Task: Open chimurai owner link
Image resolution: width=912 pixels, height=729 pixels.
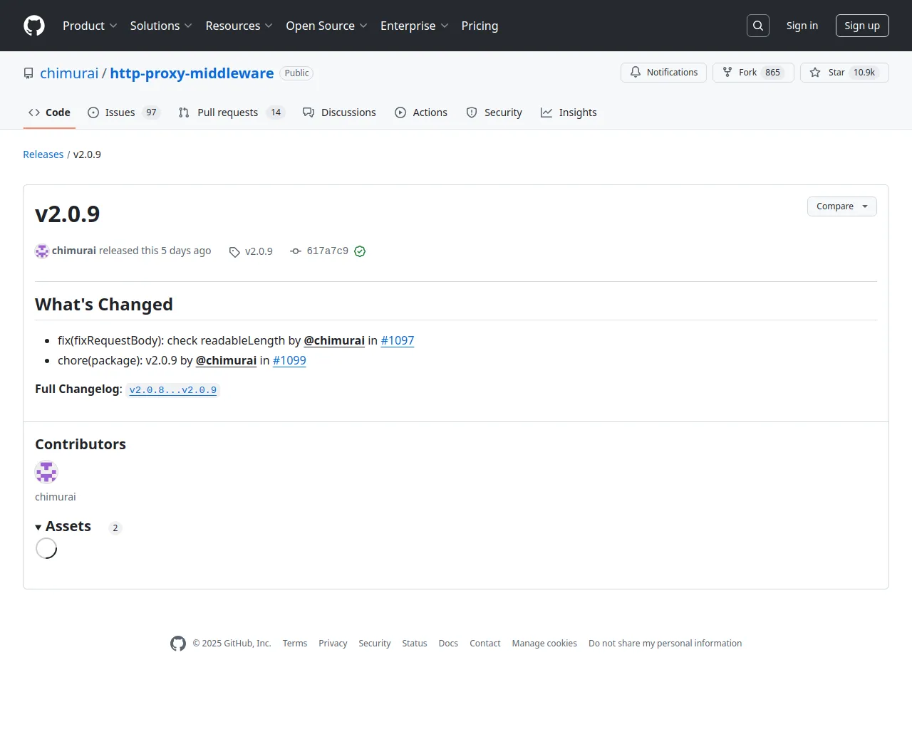Action: (x=69, y=73)
